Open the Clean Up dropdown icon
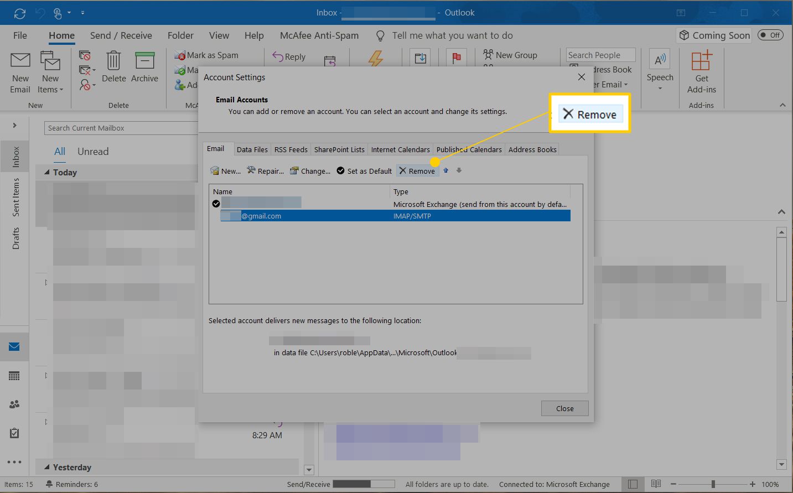The height and width of the screenshot is (493, 793). 87,70
